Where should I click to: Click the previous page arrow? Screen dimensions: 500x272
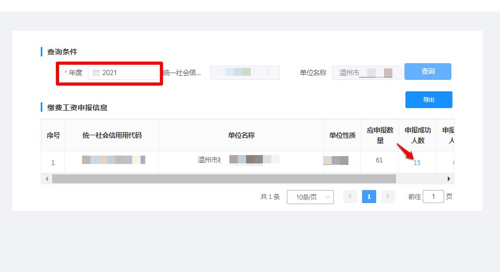pyautogui.click(x=350, y=197)
